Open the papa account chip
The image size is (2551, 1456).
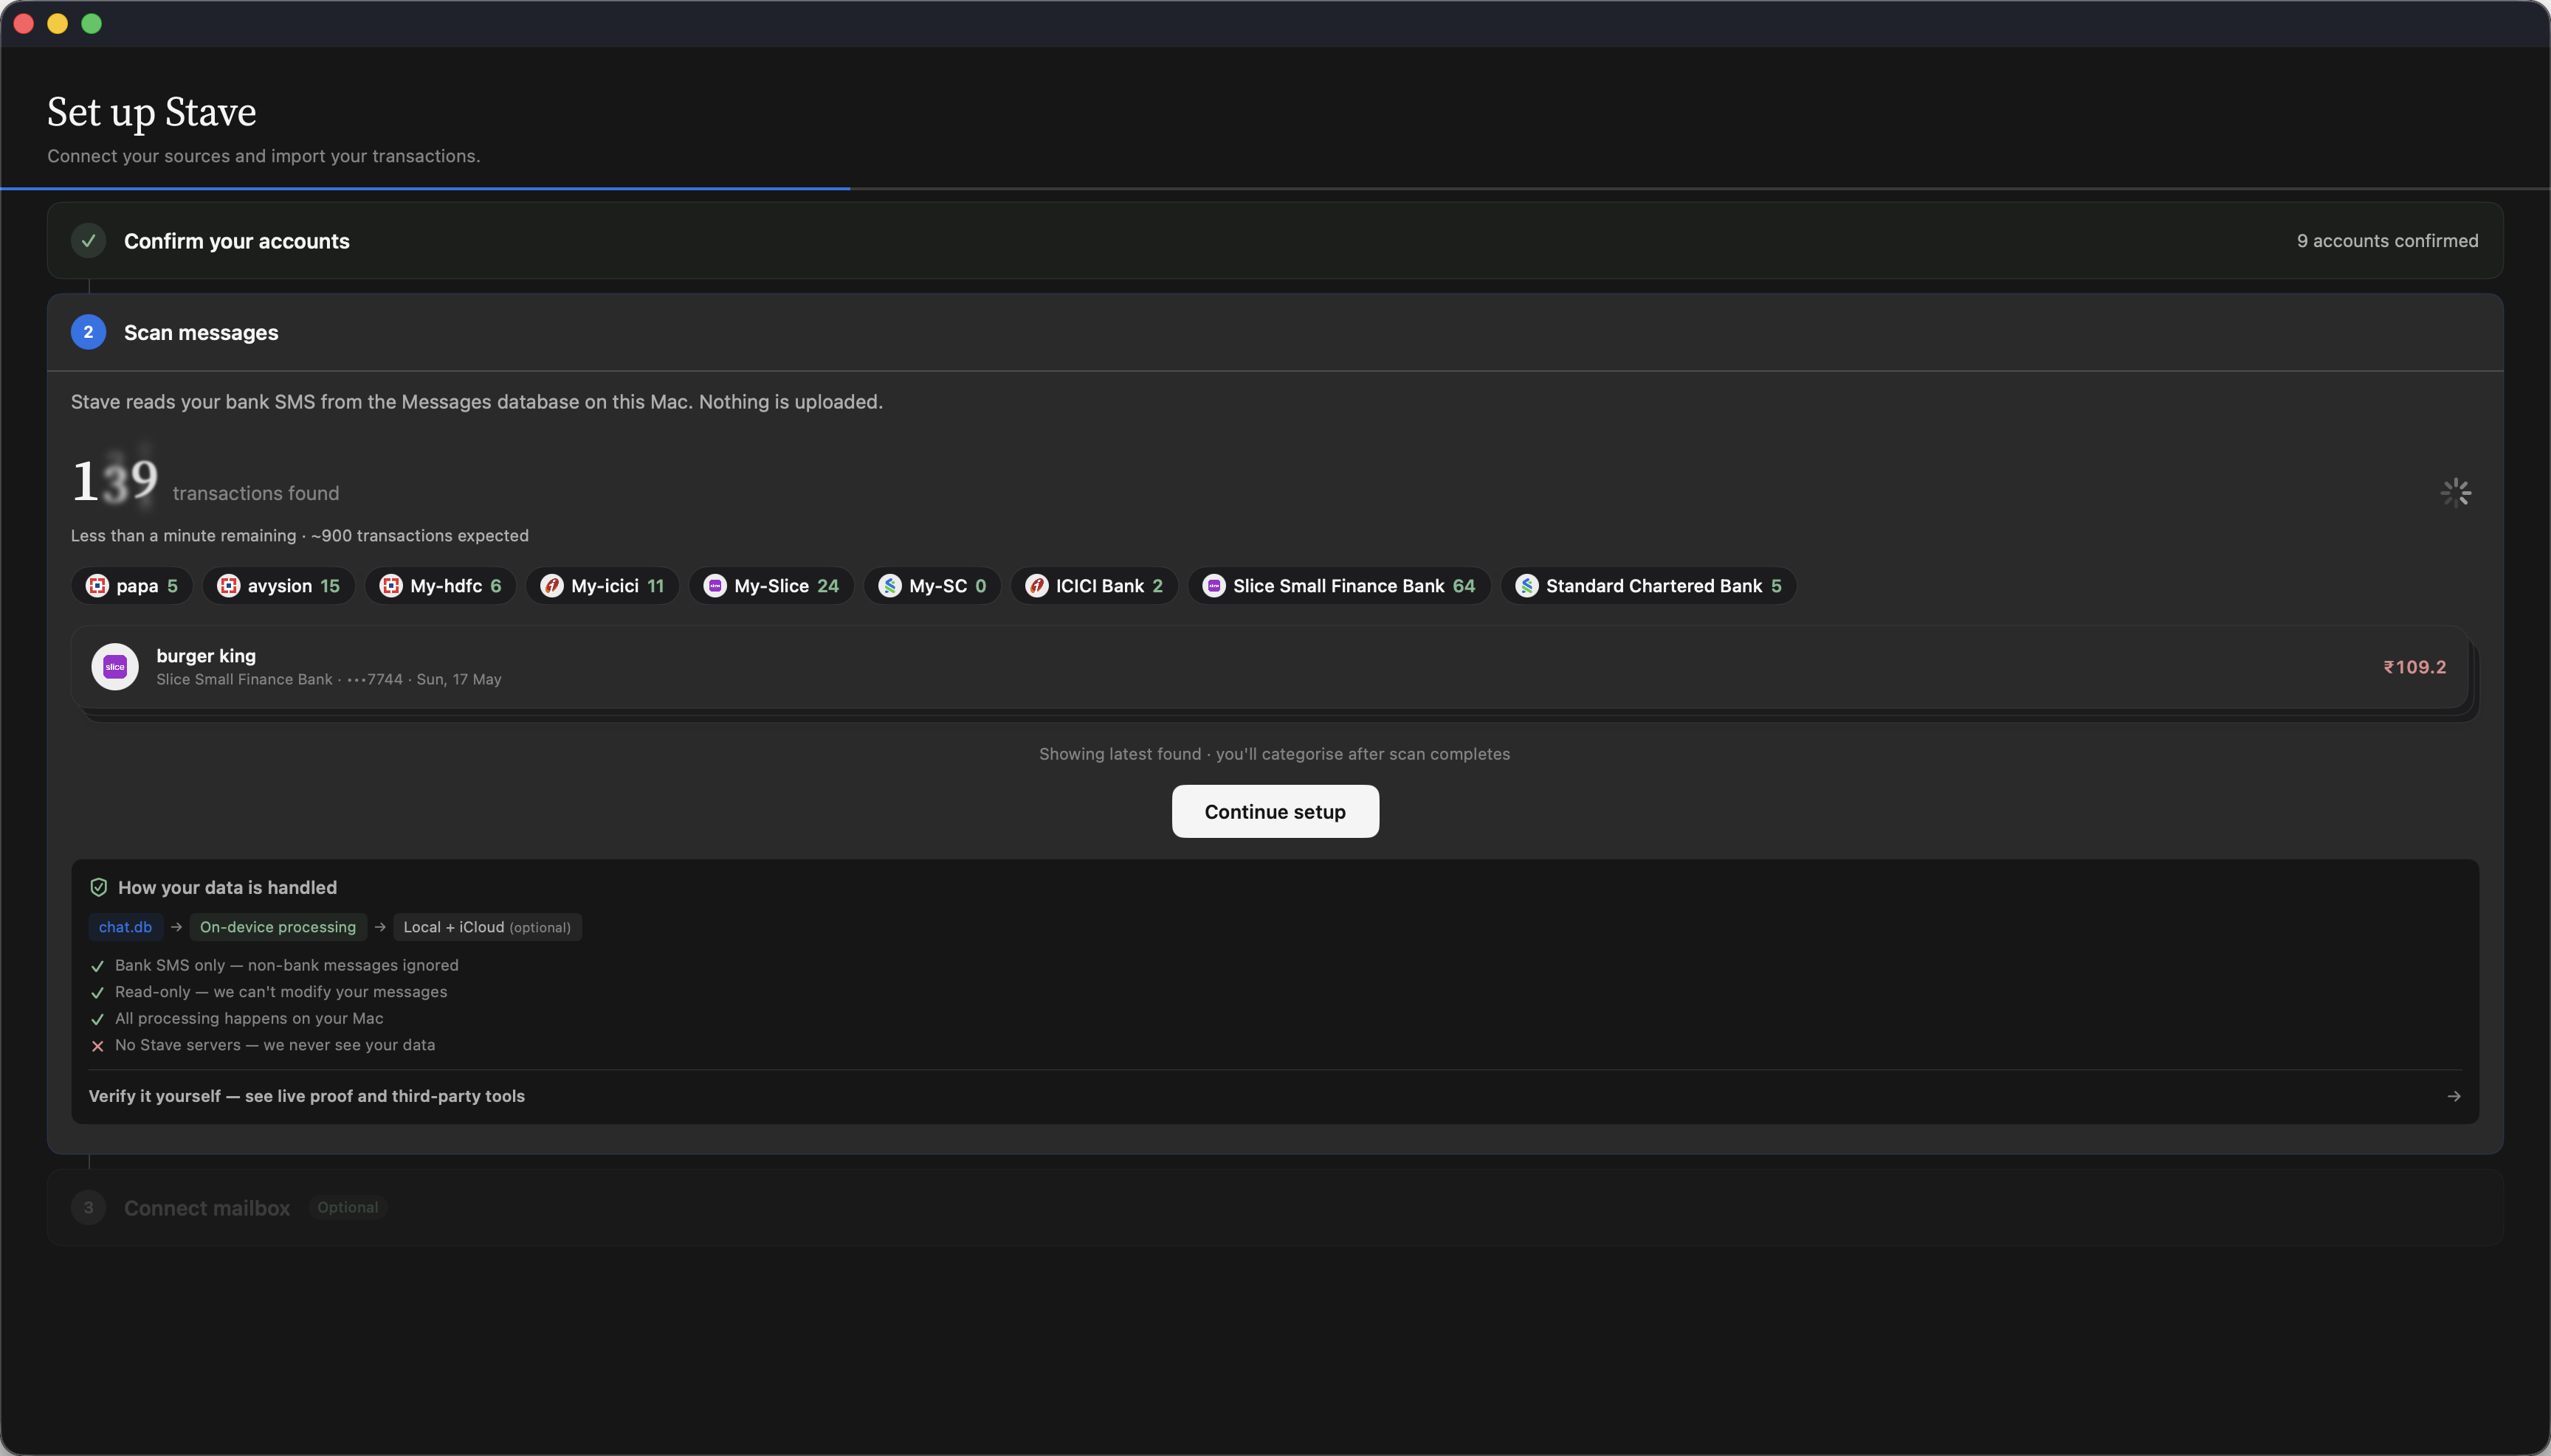coord(132,586)
